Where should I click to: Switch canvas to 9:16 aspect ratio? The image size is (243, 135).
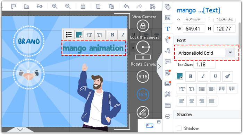143,76
